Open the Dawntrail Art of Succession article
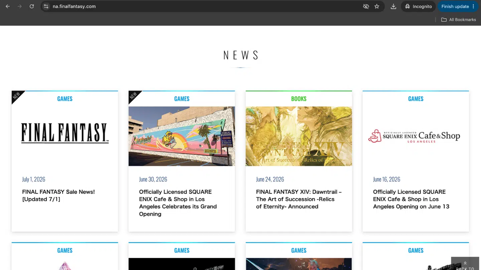 pos(299,199)
